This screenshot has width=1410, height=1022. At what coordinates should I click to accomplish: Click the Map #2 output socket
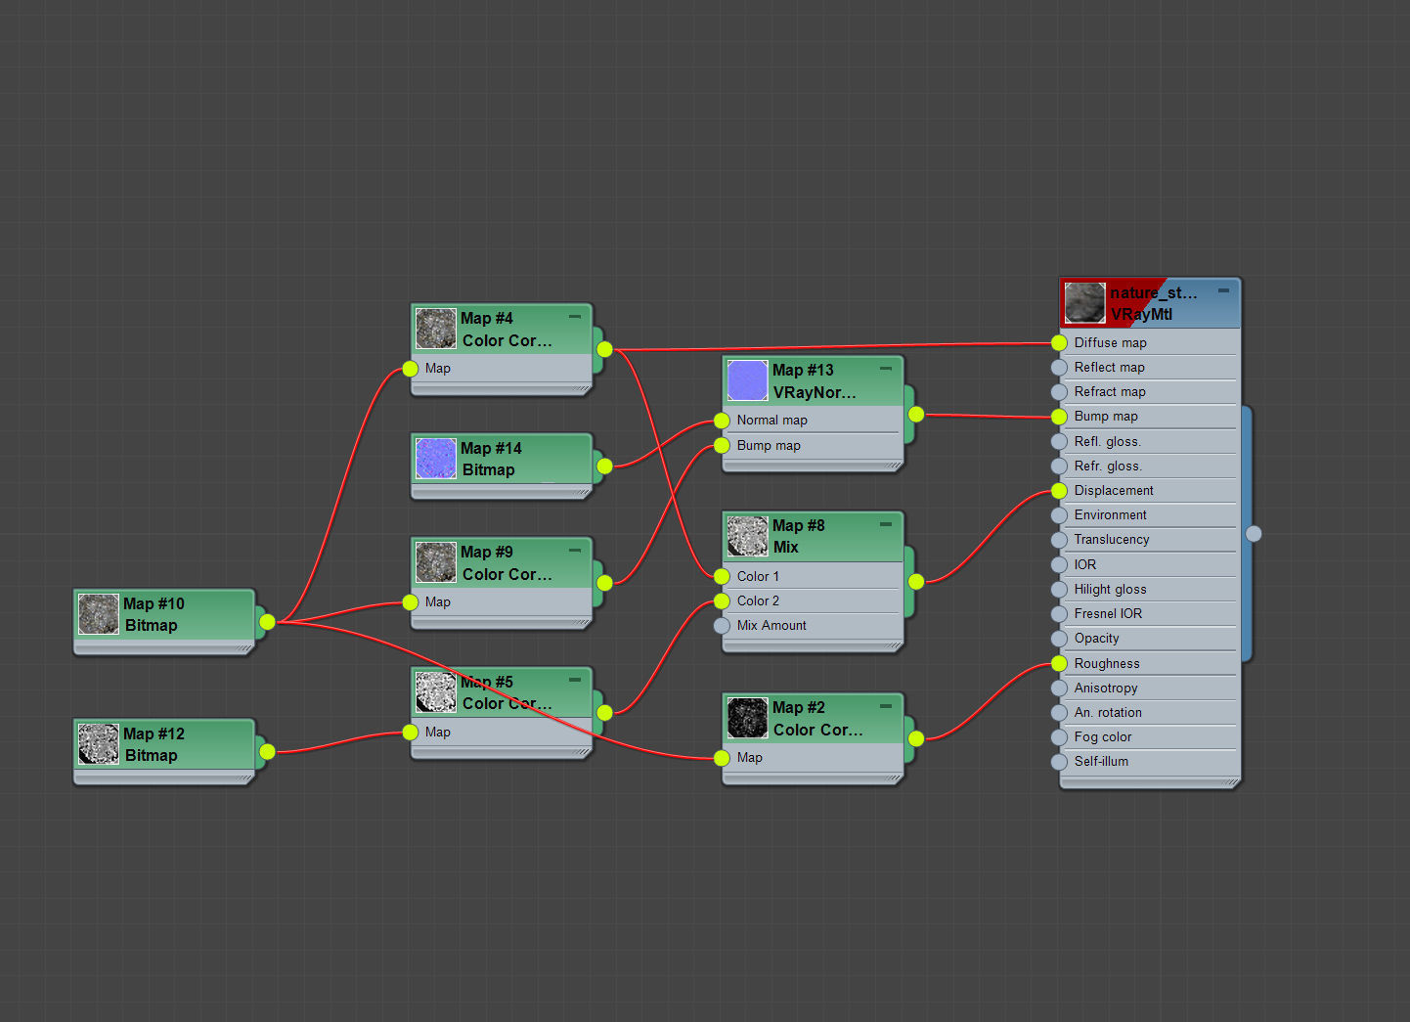(x=915, y=738)
